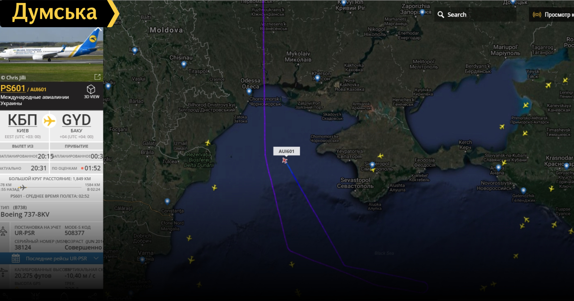Click the flight progress bar plane indicator

point(22,187)
